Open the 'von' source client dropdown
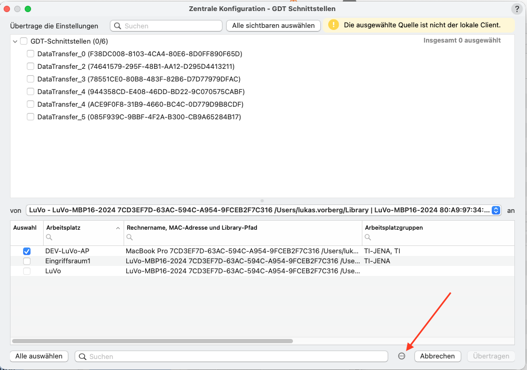 496,210
